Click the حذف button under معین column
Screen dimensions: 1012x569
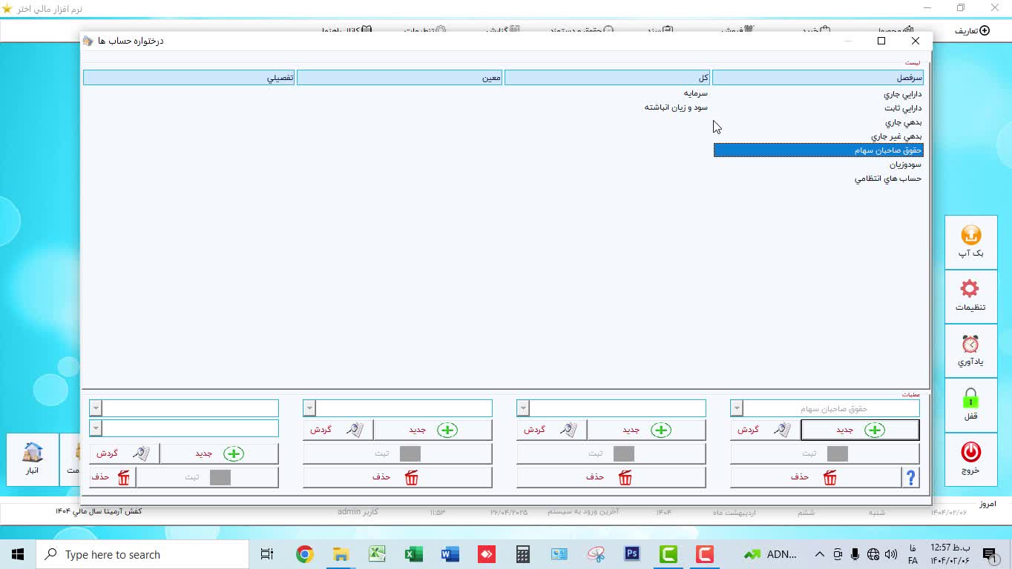pos(397,477)
